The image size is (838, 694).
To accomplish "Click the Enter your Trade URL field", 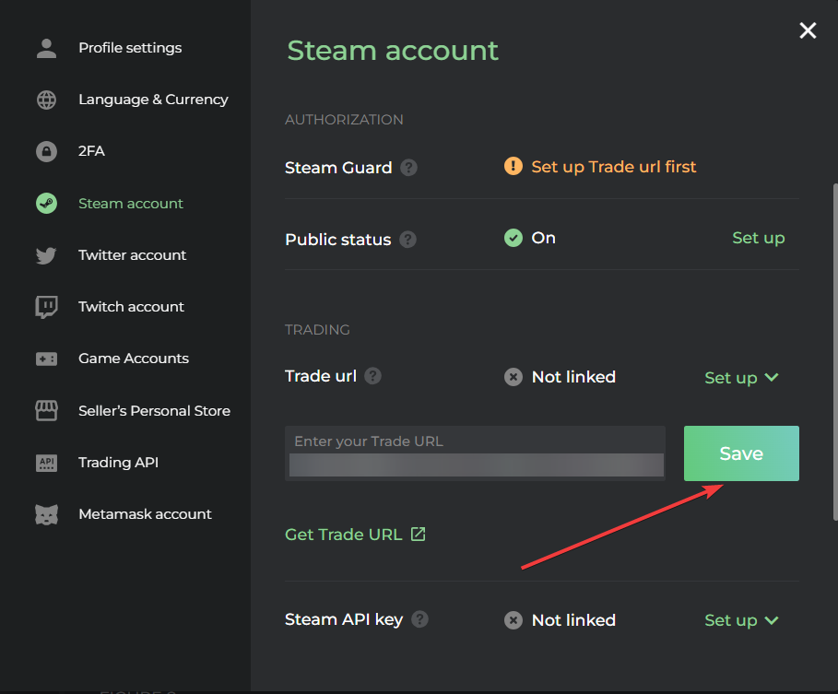I will point(475,453).
